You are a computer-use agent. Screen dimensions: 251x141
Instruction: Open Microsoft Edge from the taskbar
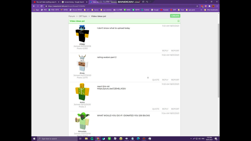coord(138,139)
